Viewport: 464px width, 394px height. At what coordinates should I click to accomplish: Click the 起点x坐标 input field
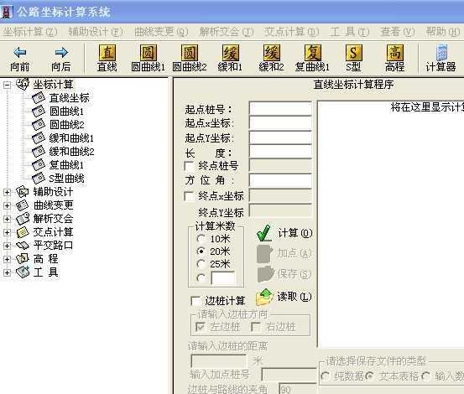280,123
